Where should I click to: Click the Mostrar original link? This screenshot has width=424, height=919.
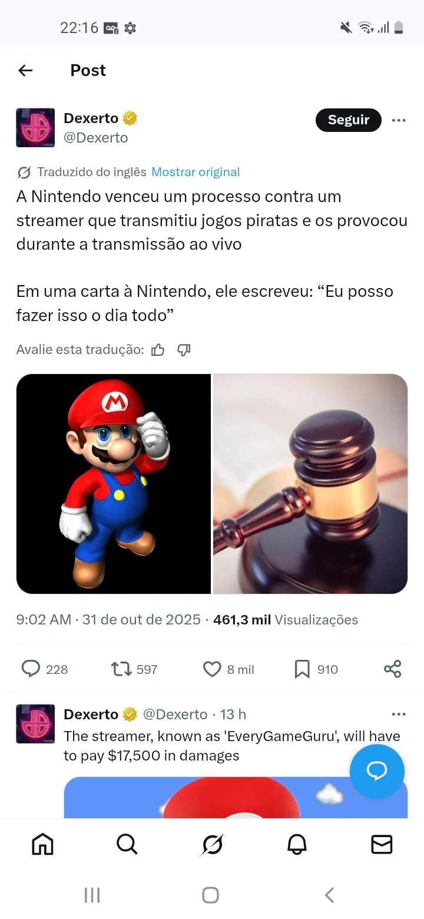click(196, 172)
